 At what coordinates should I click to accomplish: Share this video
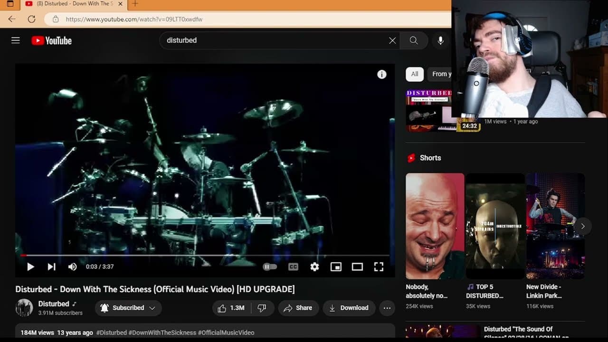click(298, 308)
